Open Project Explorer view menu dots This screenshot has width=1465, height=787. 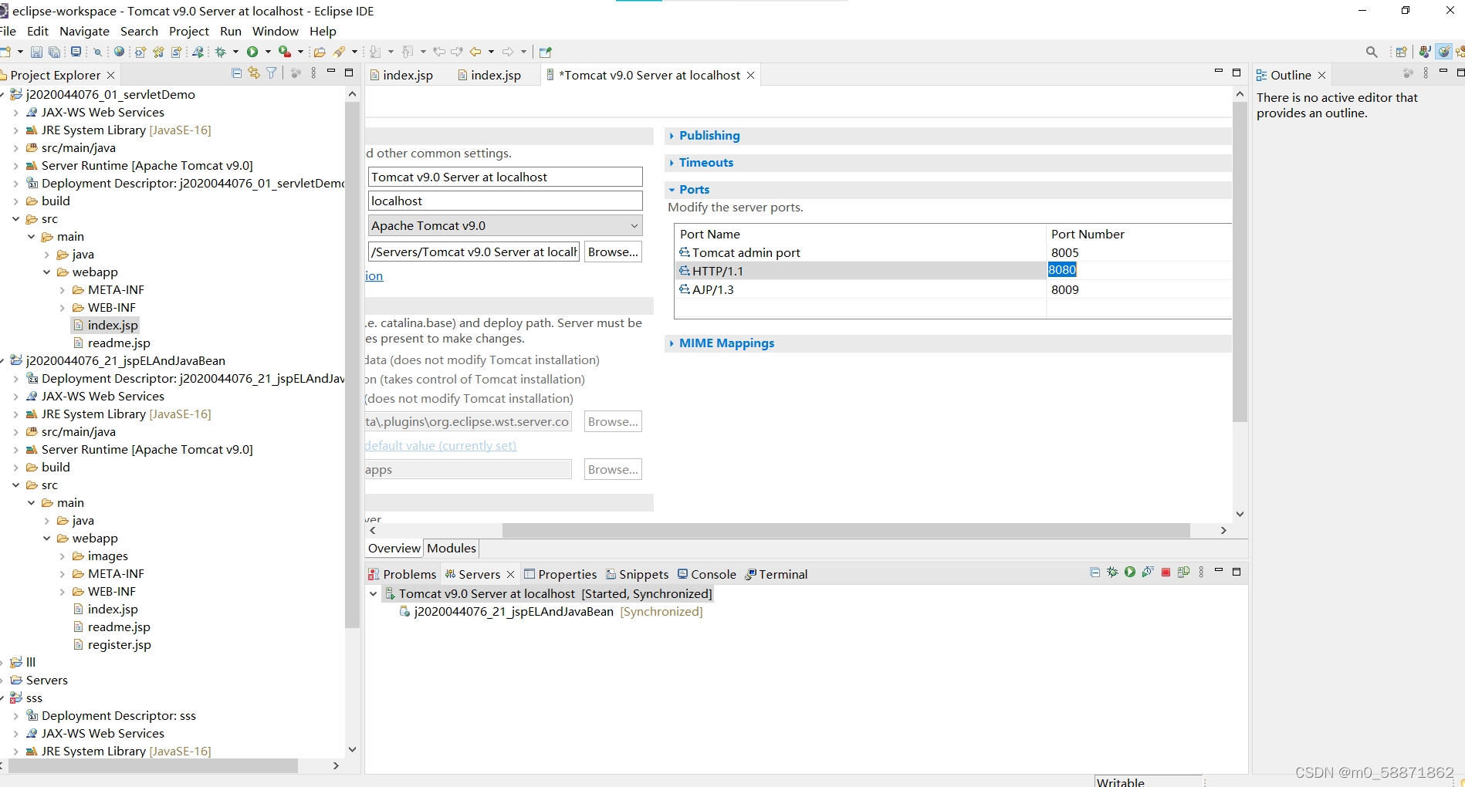click(313, 73)
